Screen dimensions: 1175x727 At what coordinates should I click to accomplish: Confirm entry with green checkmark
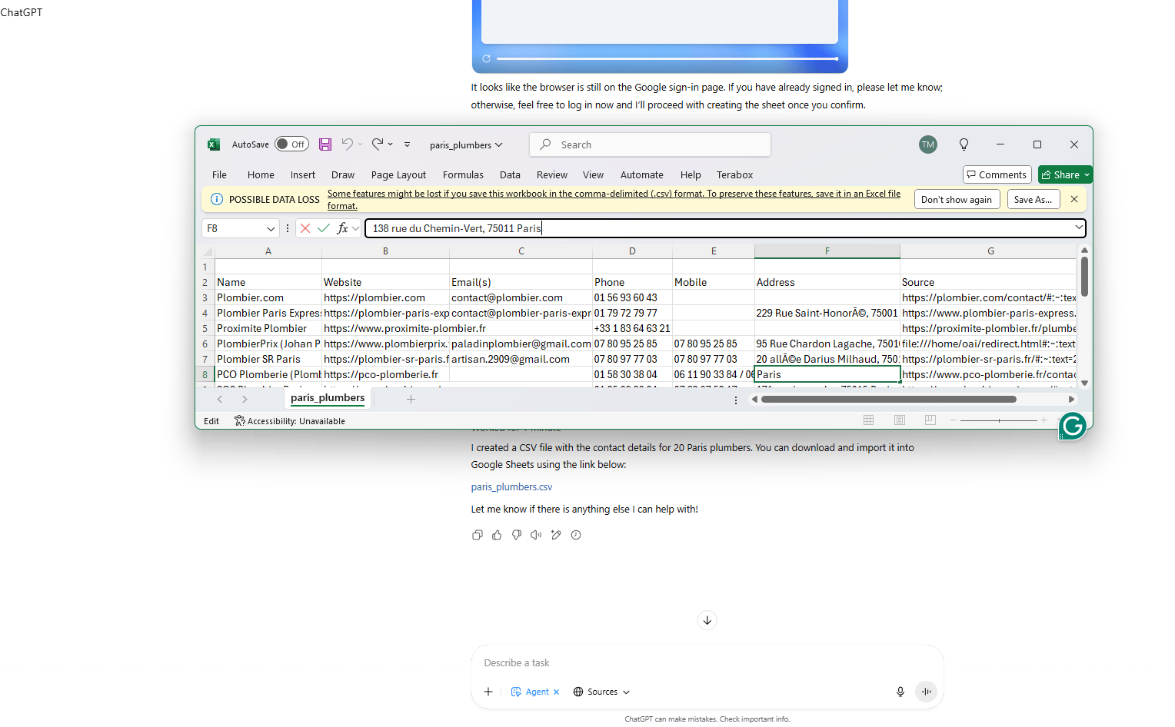pos(323,228)
